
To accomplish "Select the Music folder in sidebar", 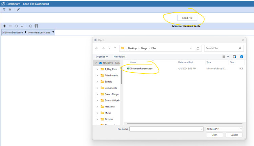I will 108,113.
